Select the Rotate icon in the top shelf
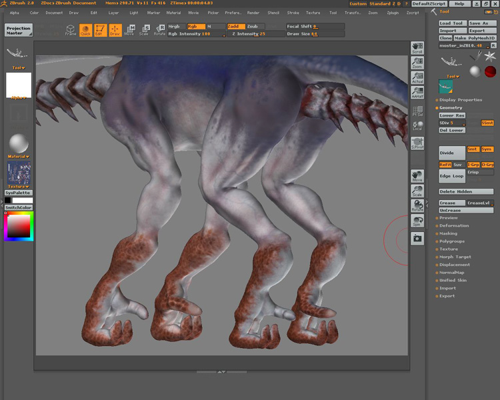 pyautogui.click(x=159, y=30)
